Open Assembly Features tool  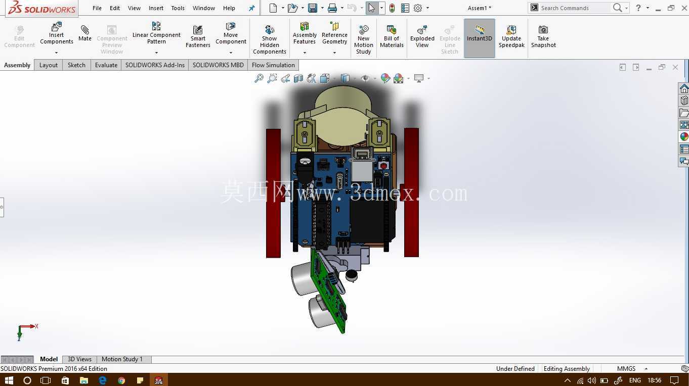pos(305,33)
